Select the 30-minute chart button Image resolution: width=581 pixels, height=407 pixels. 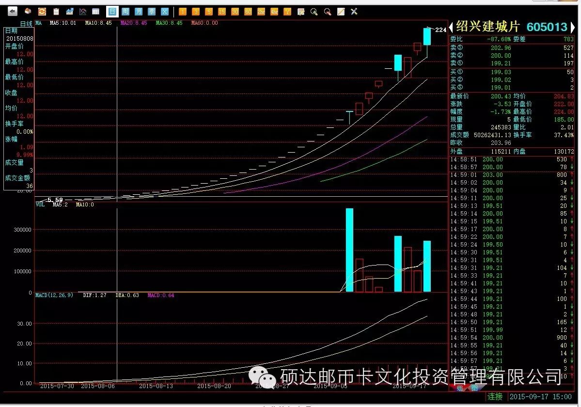coord(235,12)
